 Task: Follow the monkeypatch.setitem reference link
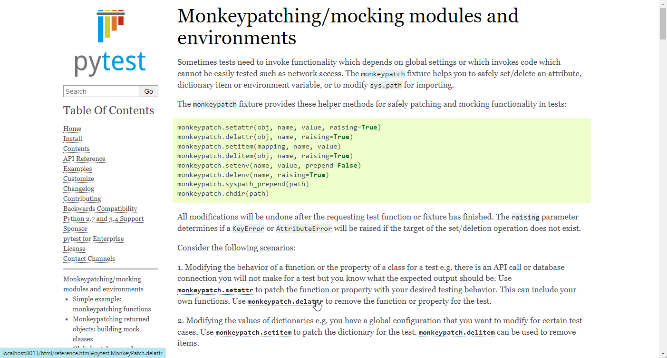(253, 332)
